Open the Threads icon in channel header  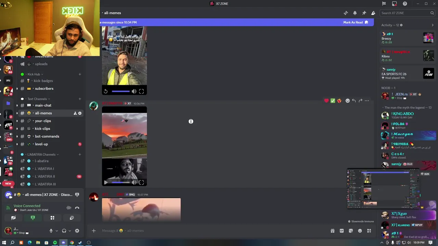(x=346, y=13)
